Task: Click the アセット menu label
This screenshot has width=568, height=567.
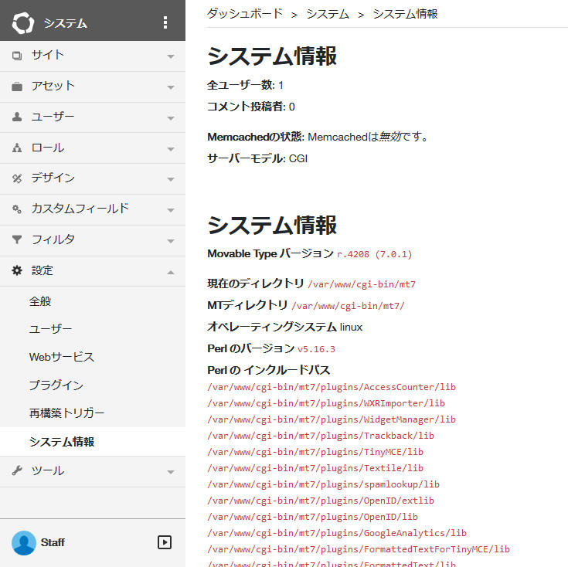Action: pyautogui.click(x=53, y=86)
